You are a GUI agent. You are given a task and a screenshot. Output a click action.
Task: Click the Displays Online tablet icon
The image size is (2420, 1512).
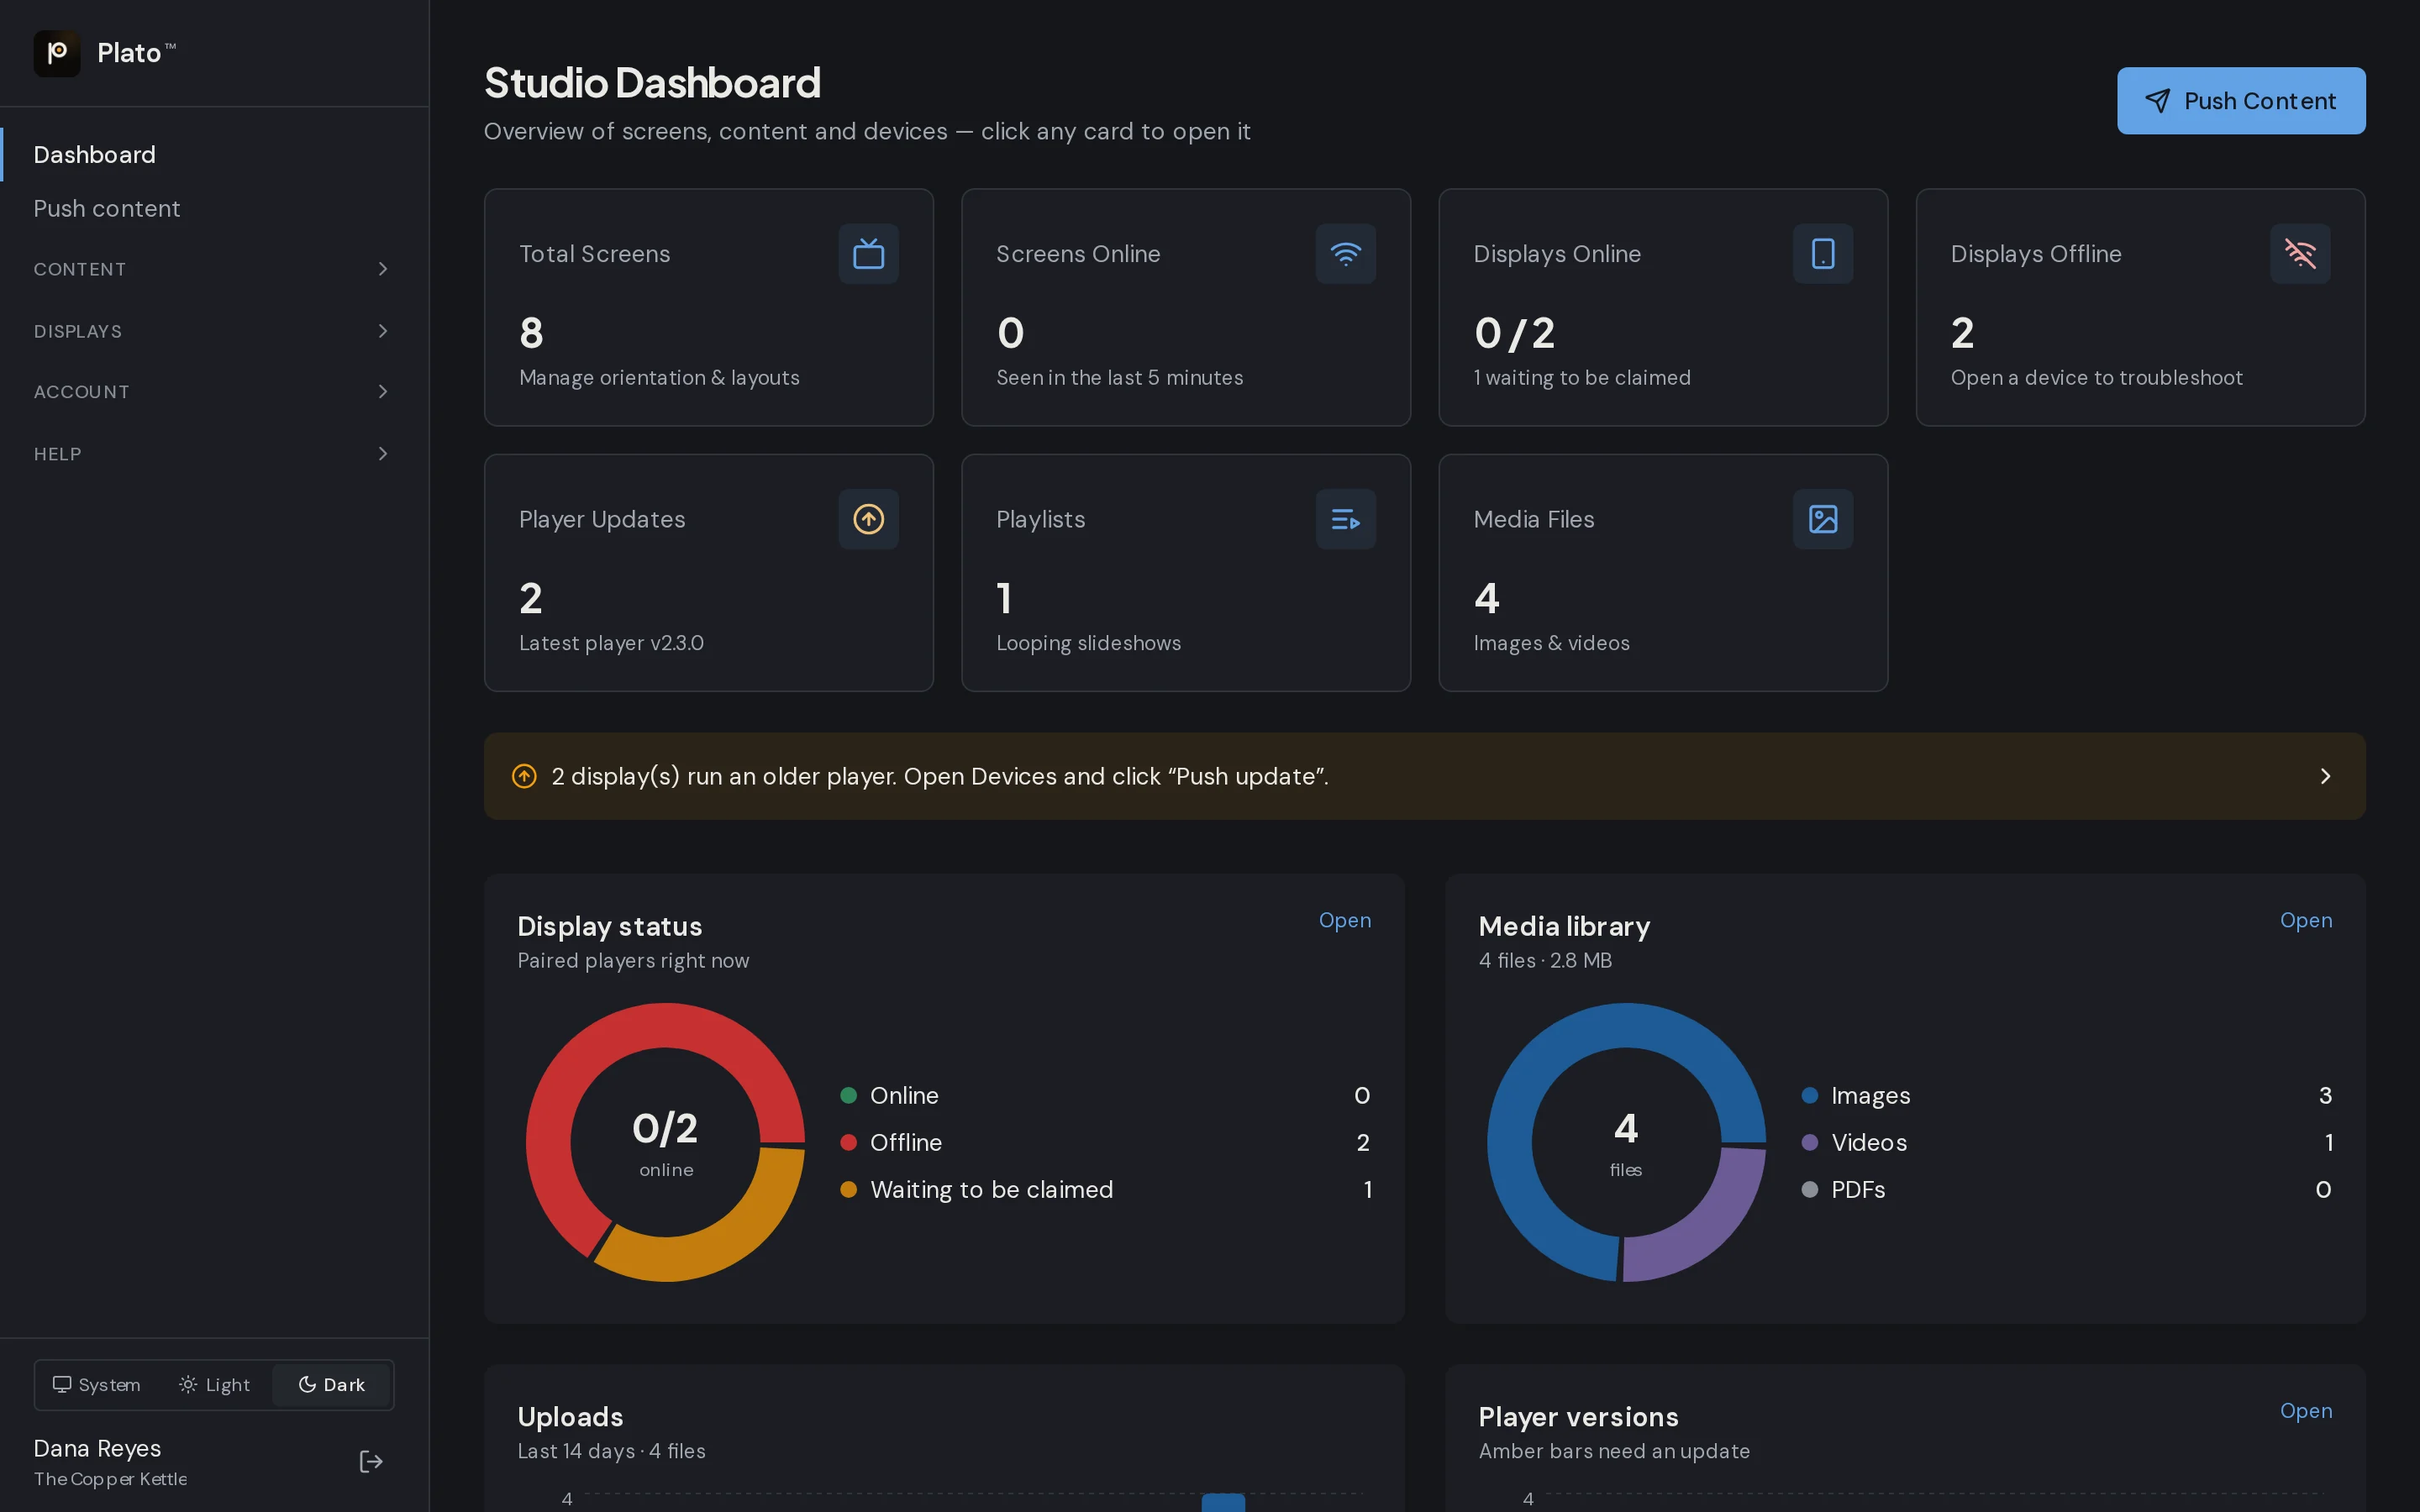[x=1822, y=254]
